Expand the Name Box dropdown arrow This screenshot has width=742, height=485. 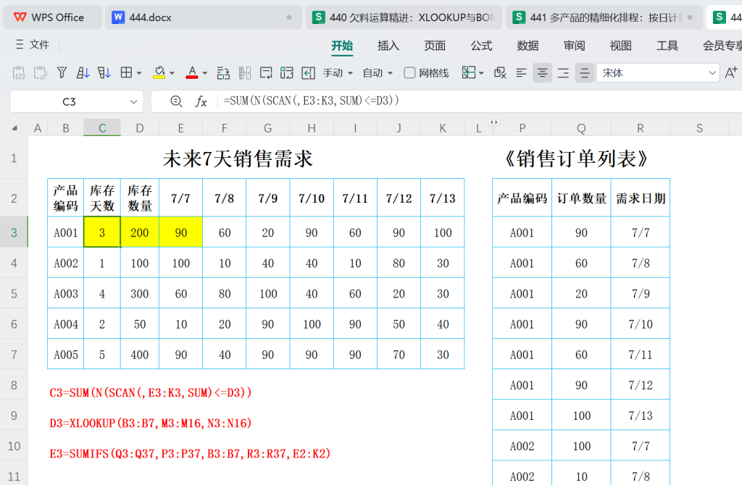(x=133, y=101)
